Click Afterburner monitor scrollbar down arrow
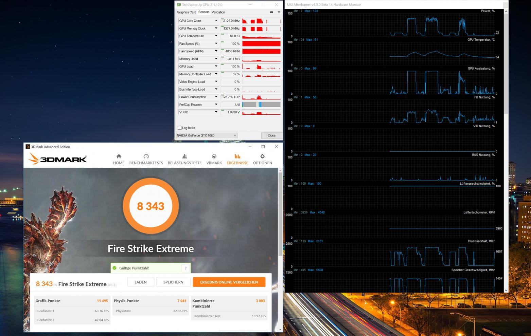The width and height of the screenshot is (531, 336). (506, 290)
